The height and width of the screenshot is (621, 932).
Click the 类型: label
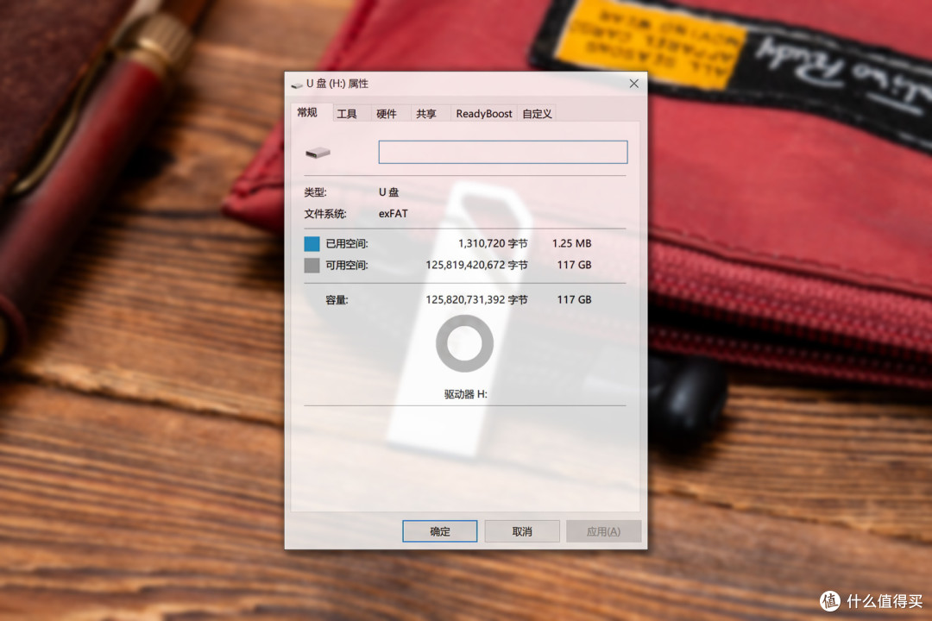point(315,192)
